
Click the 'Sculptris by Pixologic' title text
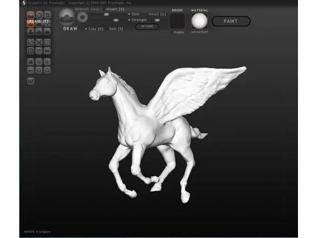tap(46, 3)
